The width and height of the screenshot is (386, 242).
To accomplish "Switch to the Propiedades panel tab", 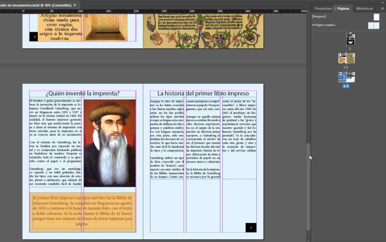I will [x=323, y=8].
